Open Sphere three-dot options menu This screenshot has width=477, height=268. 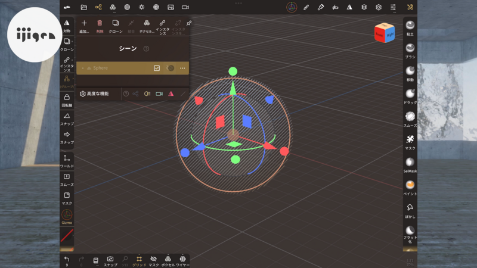click(x=182, y=68)
